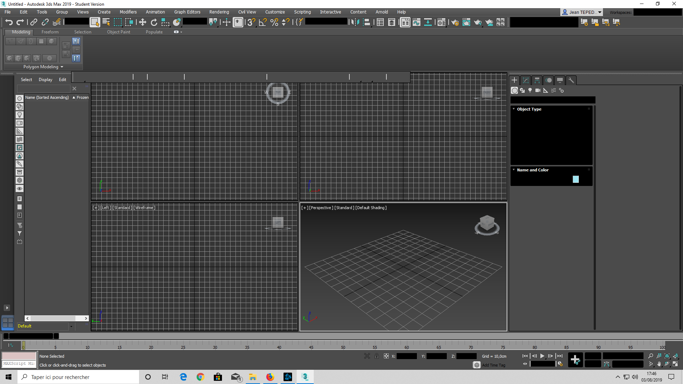
Task: Open the Material Editor icon
Action: pyautogui.click(x=441, y=22)
